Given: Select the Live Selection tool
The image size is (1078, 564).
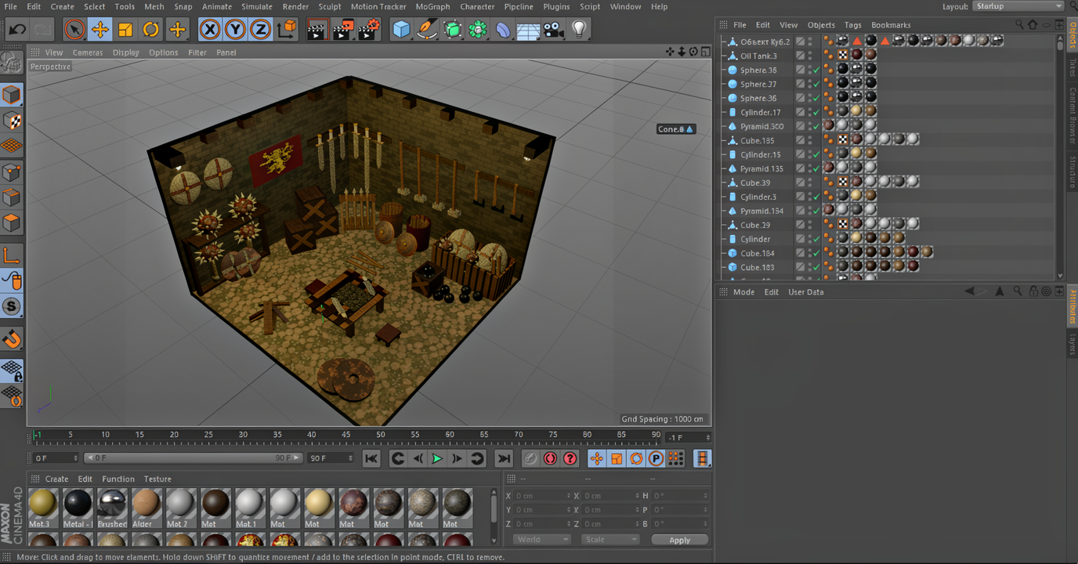Looking at the screenshot, I should coord(74,30).
